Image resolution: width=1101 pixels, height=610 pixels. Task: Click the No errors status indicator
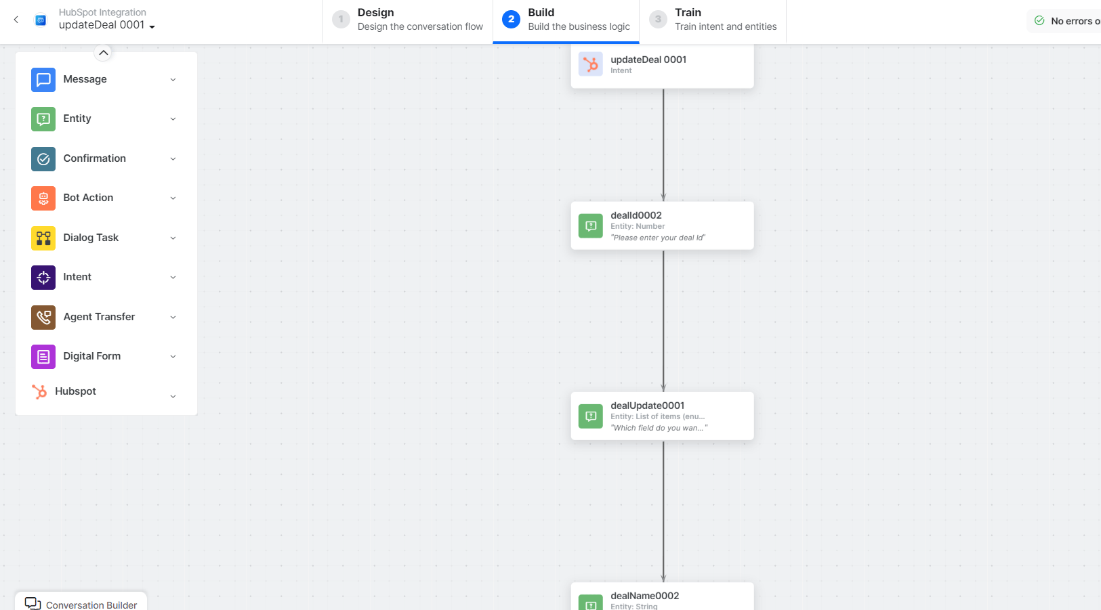[1066, 21]
